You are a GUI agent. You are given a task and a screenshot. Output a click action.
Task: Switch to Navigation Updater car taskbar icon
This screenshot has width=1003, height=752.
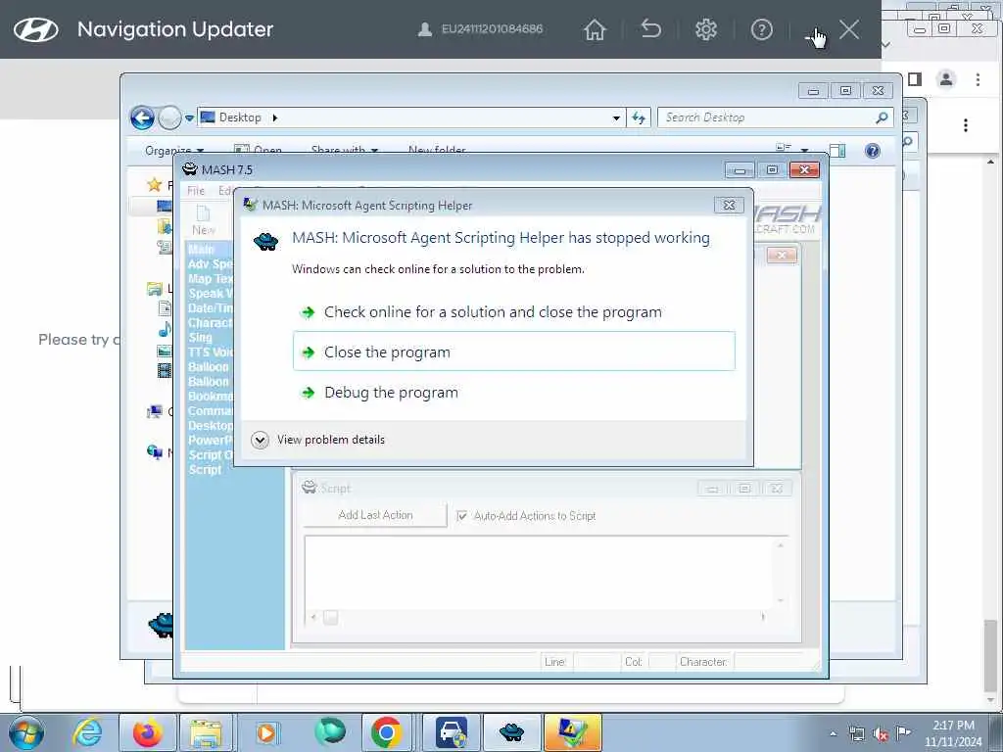coord(451,732)
